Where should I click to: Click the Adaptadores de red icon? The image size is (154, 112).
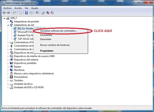(x=11, y=25)
